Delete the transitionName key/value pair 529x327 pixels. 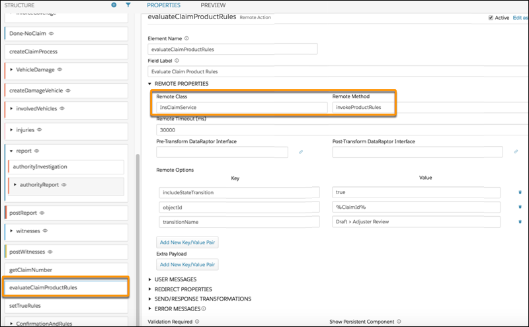[520, 221]
